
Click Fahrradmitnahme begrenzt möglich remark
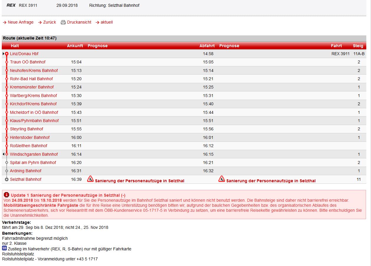35,238
